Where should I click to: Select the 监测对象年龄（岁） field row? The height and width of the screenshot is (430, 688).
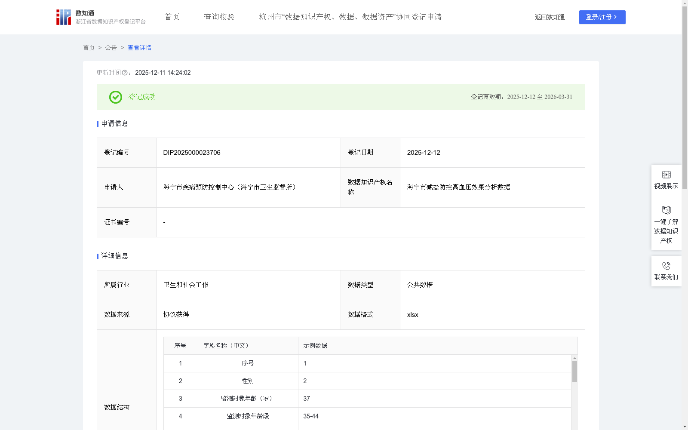point(367,399)
